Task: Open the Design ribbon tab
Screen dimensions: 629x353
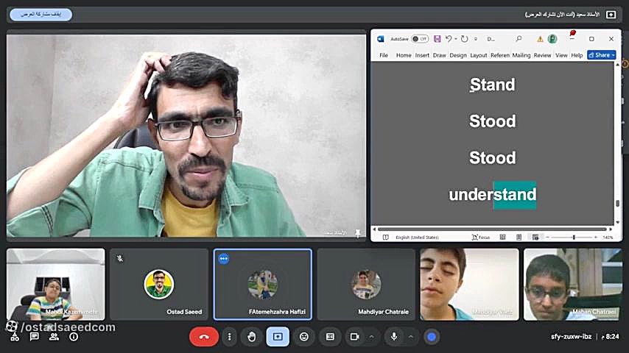Action: pyautogui.click(x=458, y=55)
